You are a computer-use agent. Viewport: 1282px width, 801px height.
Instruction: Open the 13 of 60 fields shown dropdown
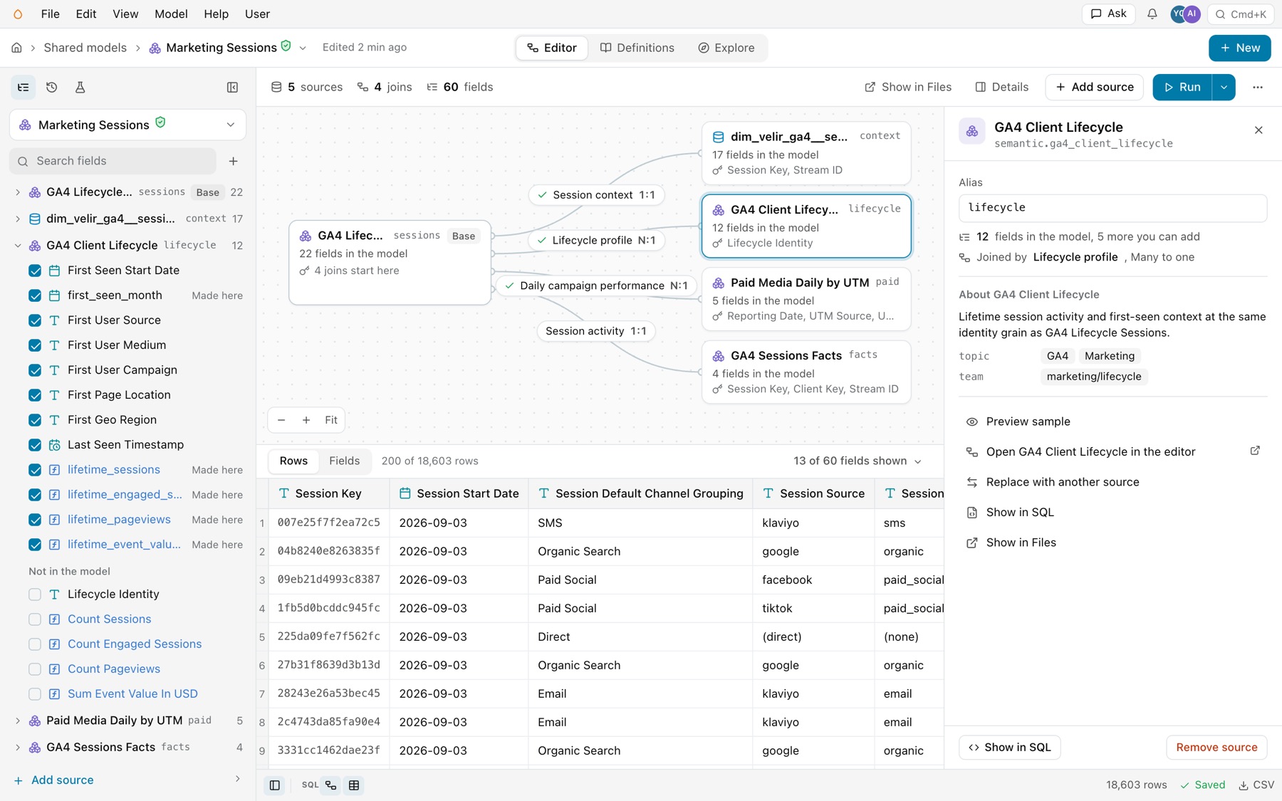tap(858, 461)
